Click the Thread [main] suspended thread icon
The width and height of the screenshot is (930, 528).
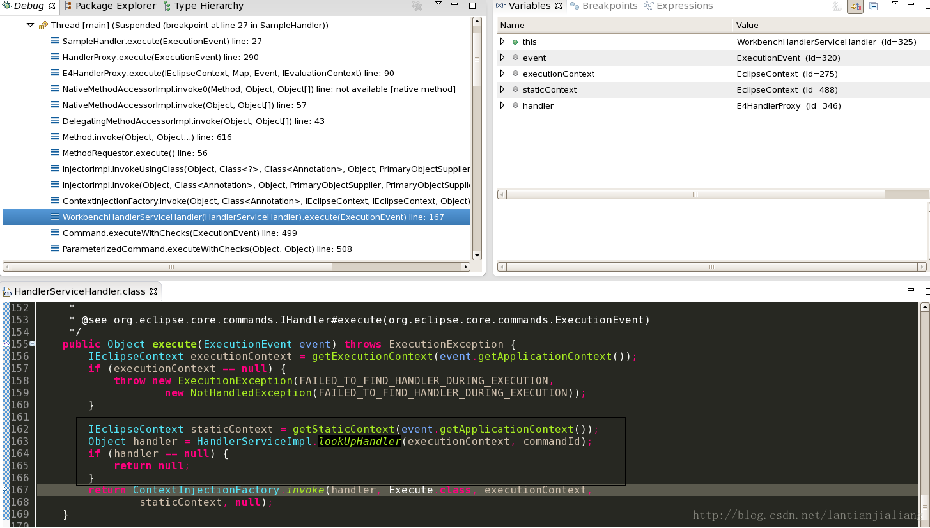[x=43, y=25]
